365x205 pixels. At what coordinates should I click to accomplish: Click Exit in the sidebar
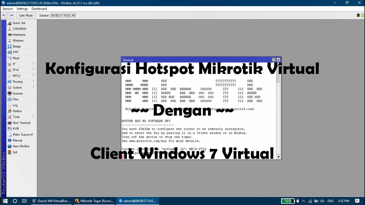22,152
